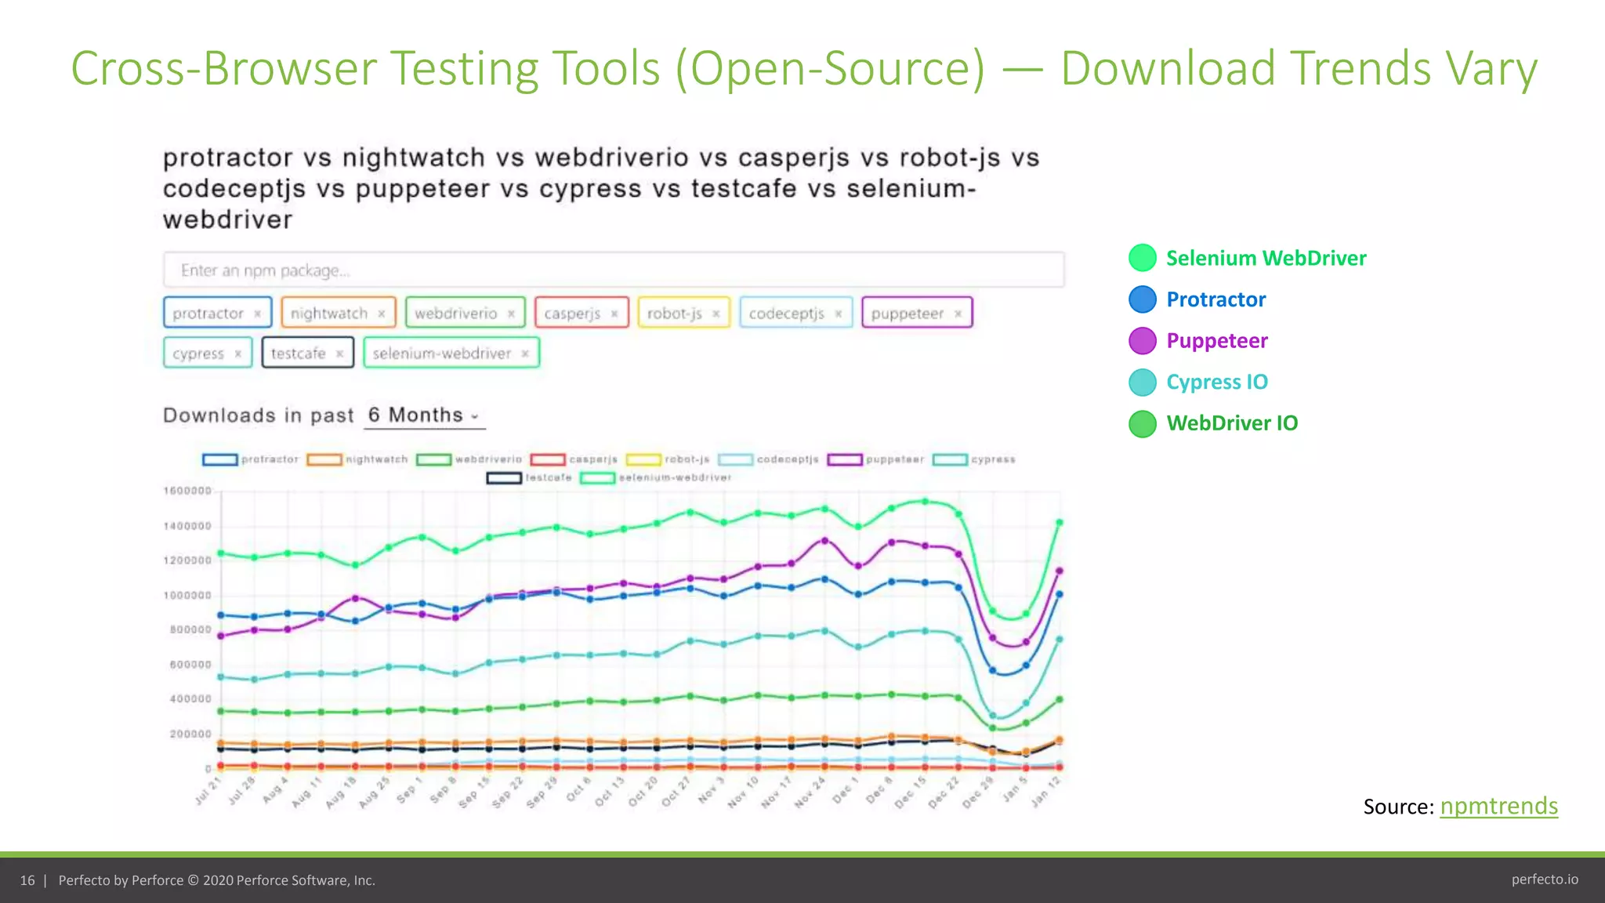Click the Protractor blue circle
The image size is (1605, 903).
point(1143,299)
